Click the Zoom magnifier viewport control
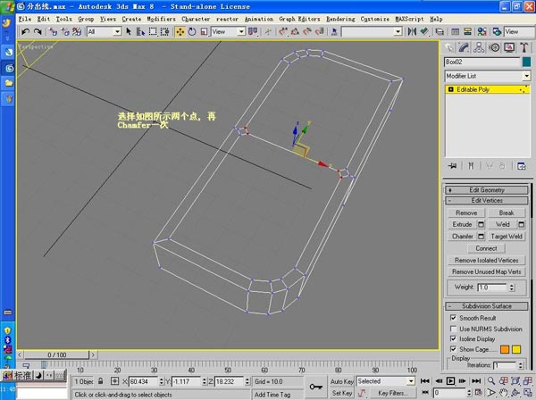This screenshot has height=400, width=536. click(x=491, y=381)
